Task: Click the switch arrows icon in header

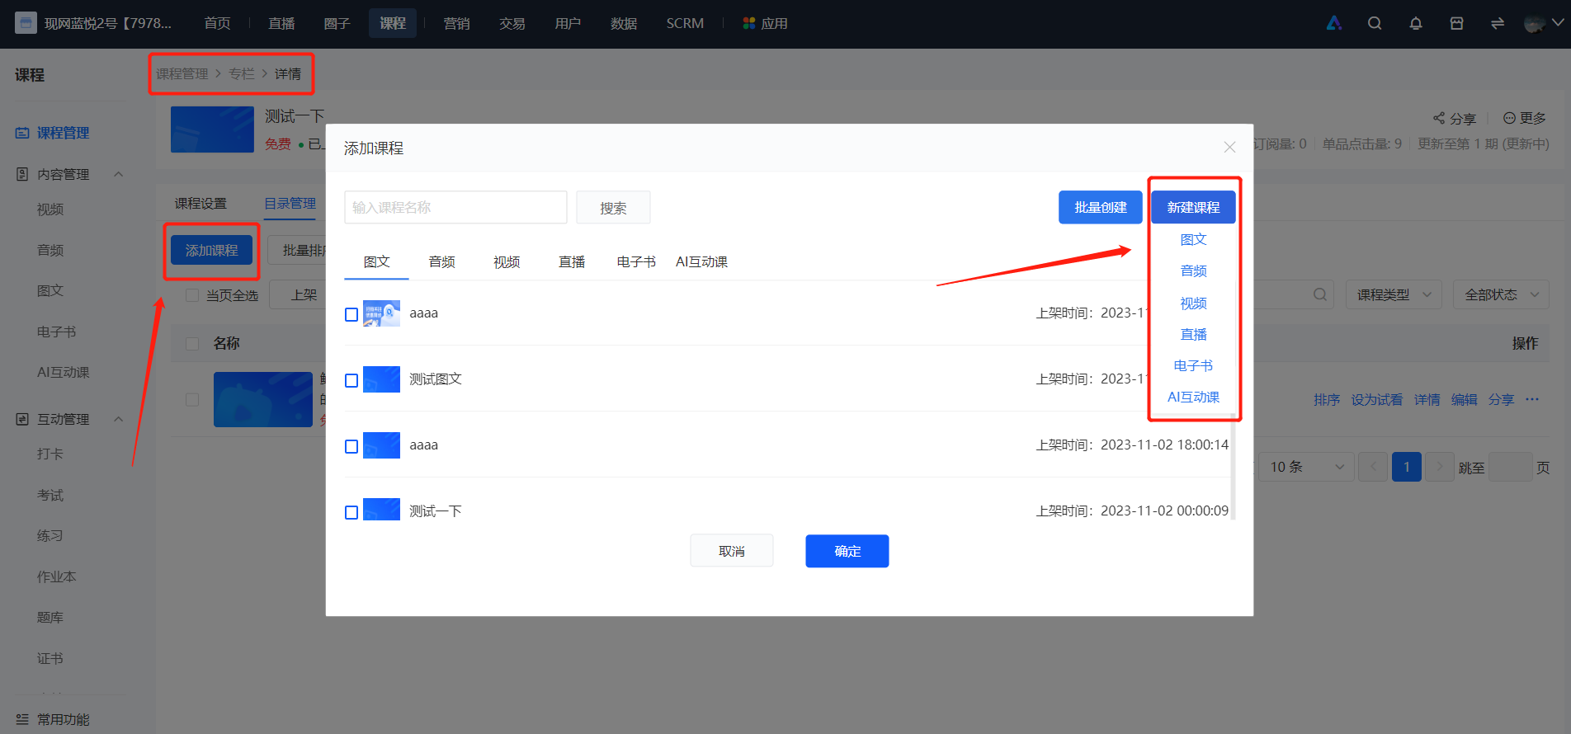Action: (x=1498, y=23)
